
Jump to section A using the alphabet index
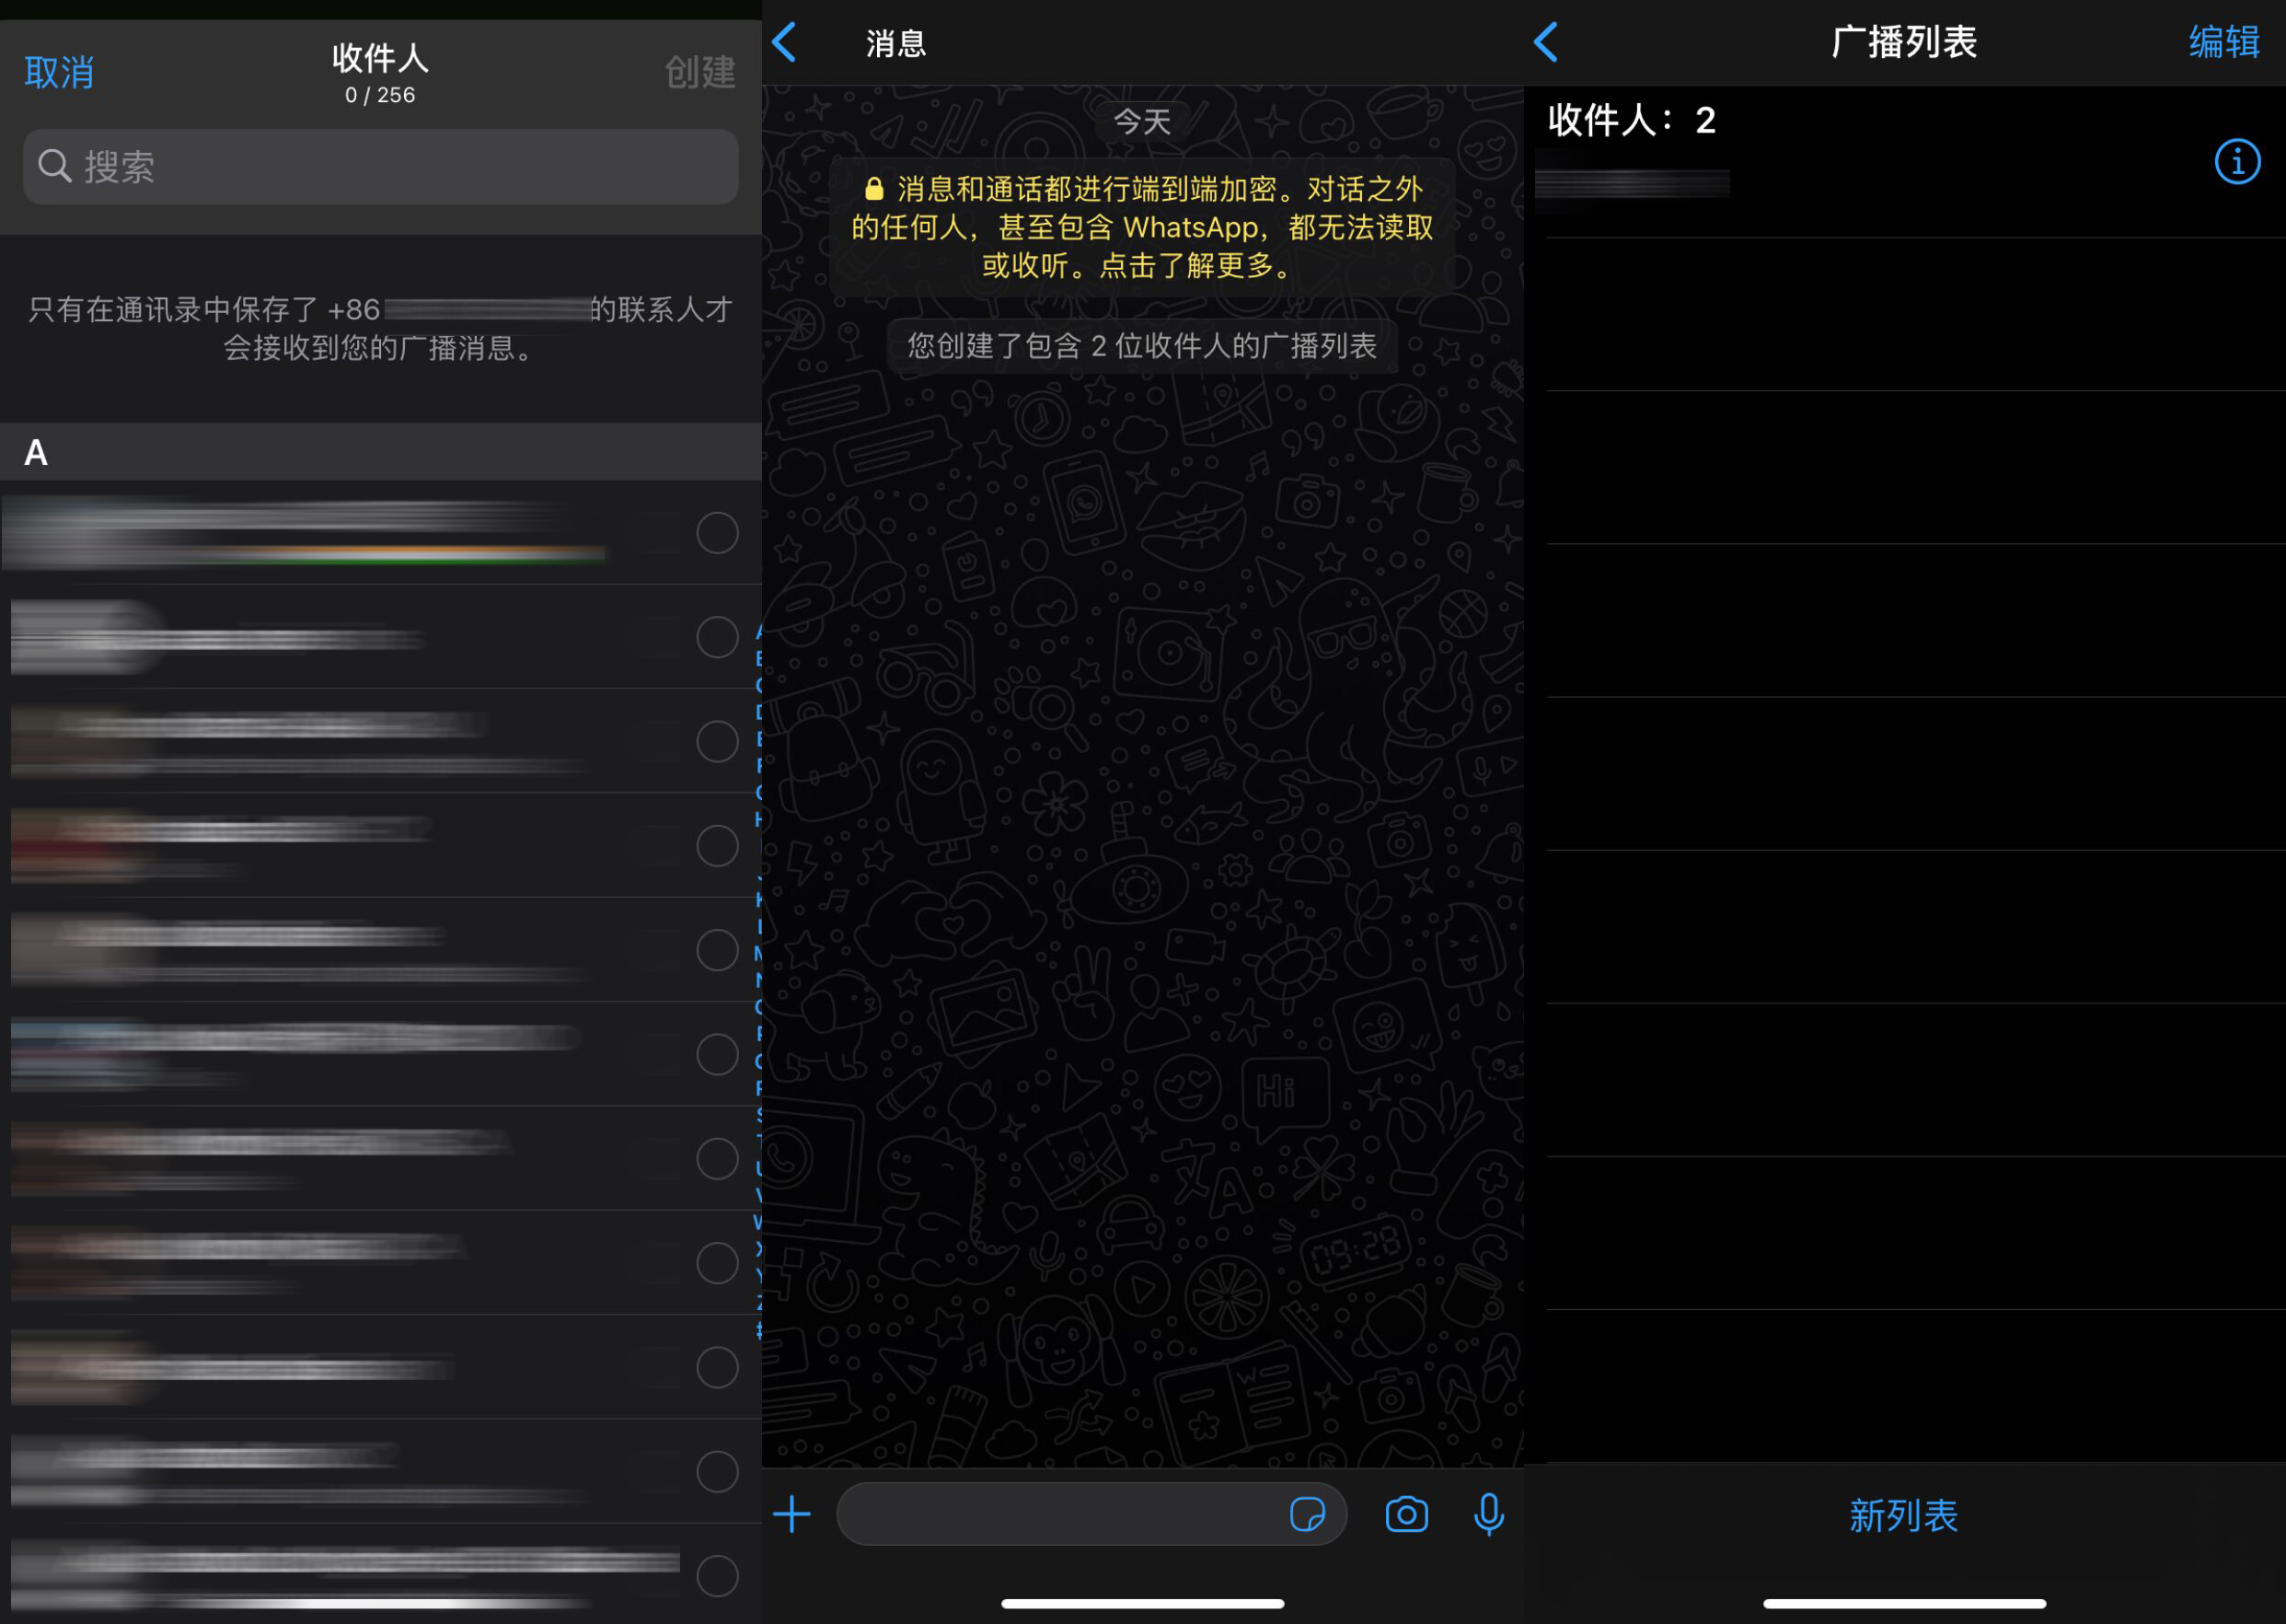point(756,630)
